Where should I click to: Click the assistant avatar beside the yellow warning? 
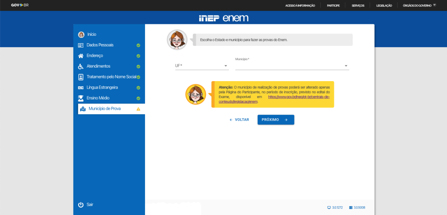(x=196, y=95)
